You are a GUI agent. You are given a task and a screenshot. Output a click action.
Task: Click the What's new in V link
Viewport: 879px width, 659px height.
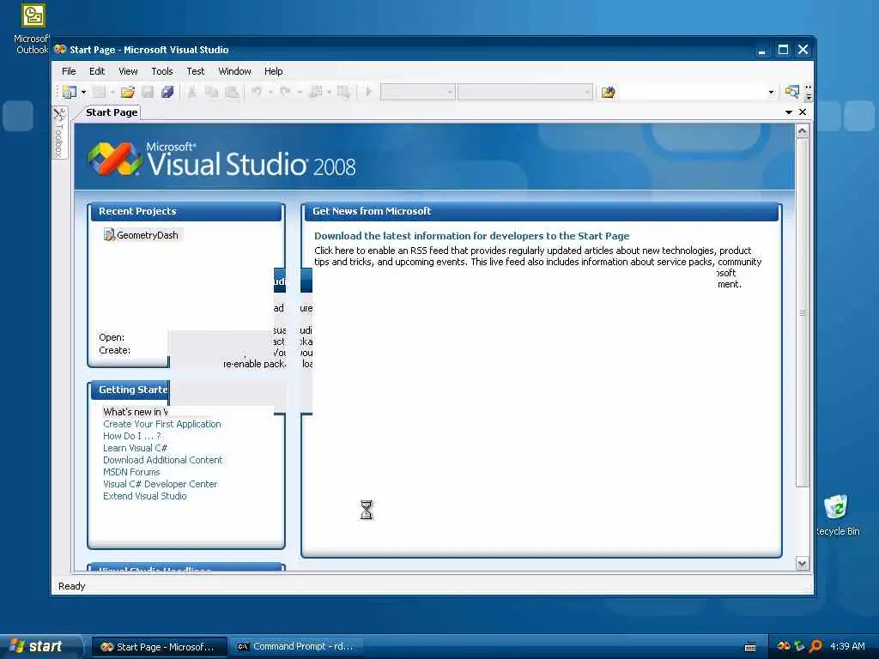[135, 412]
